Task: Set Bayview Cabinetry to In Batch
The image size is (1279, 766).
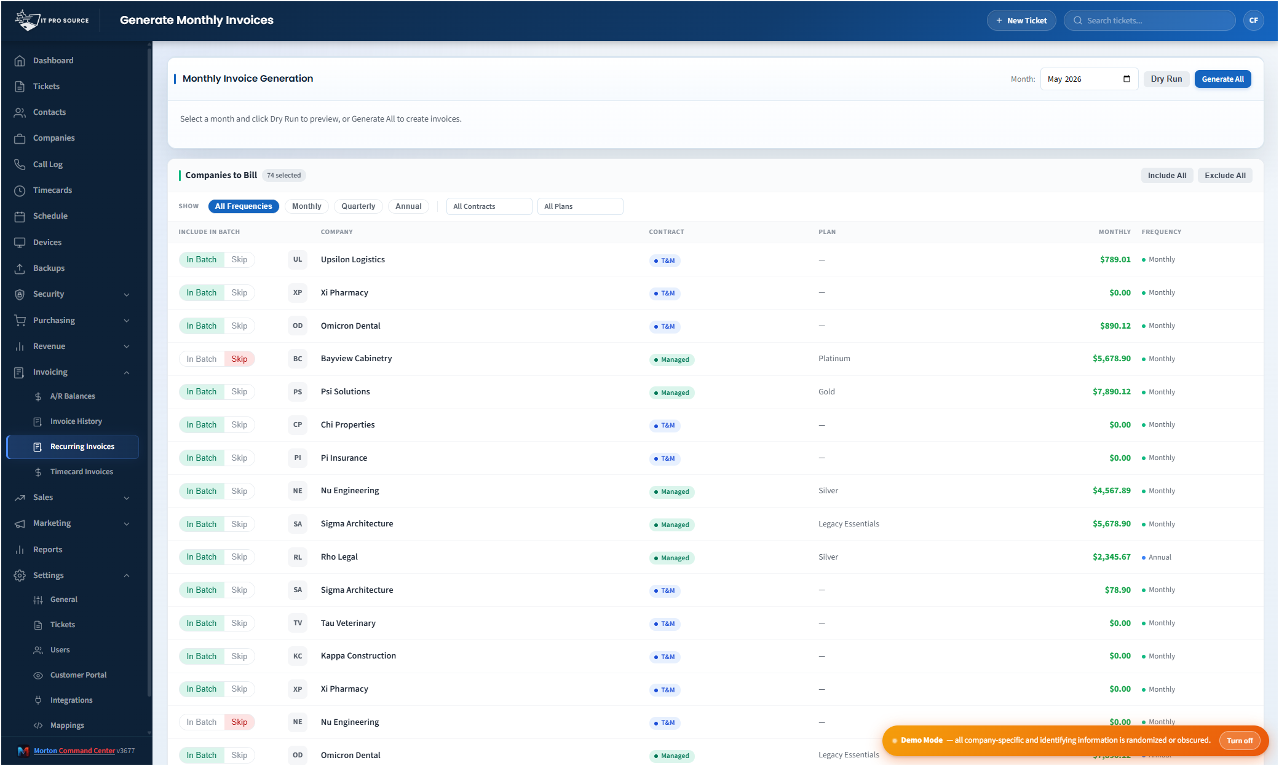Action: pos(202,359)
